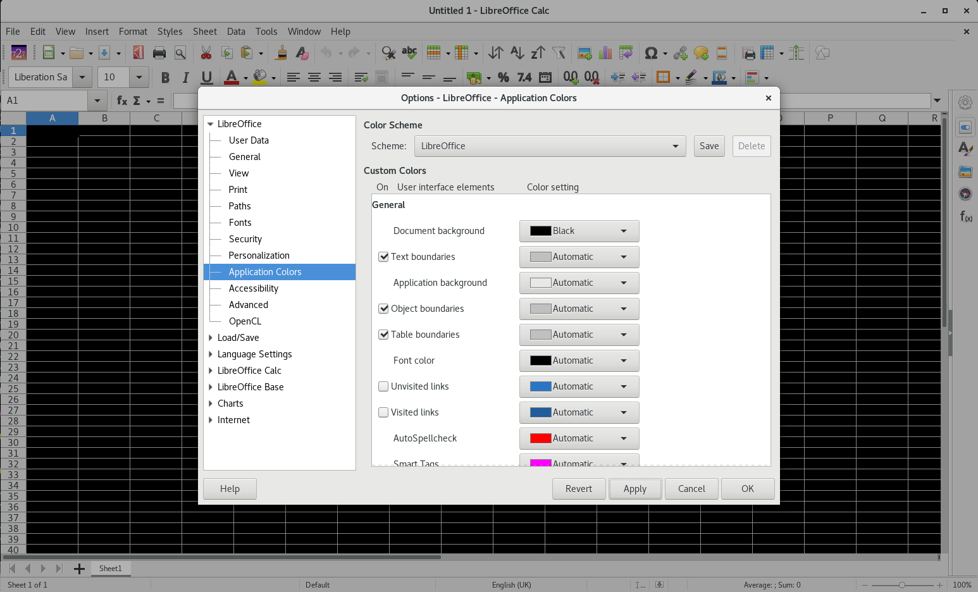This screenshot has width=978, height=592.
Task: Click the Save scheme button
Action: click(709, 146)
